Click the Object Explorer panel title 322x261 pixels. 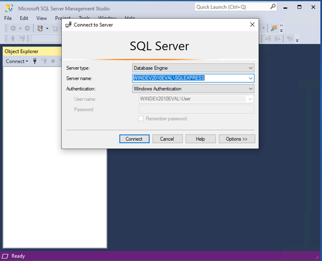(x=21, y=51)
